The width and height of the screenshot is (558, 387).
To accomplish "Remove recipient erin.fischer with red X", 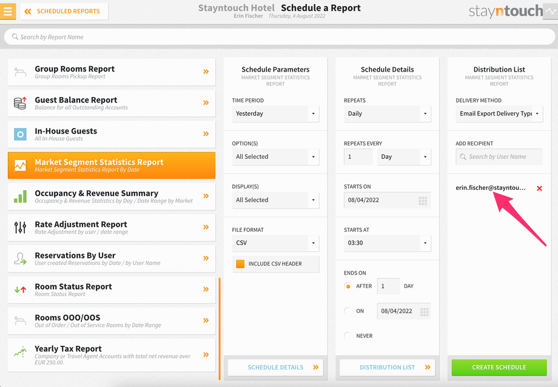I will (539, 188).
